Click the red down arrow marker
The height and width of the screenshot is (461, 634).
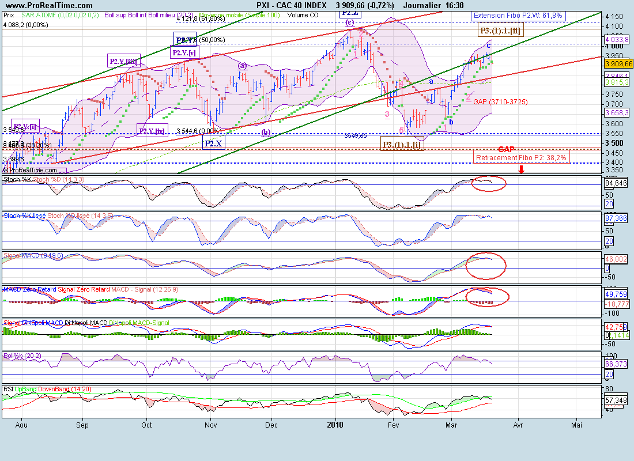click(521, 169)
